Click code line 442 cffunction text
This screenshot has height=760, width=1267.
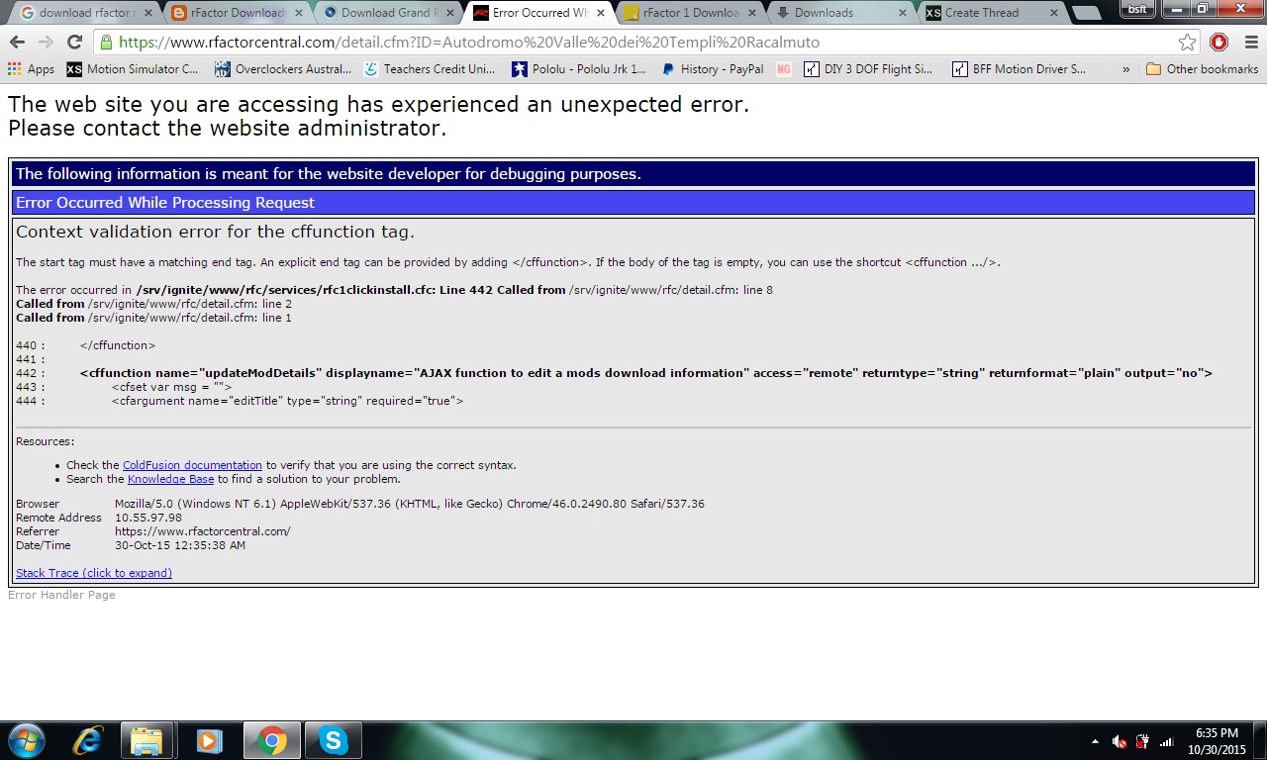coord(645,373)
